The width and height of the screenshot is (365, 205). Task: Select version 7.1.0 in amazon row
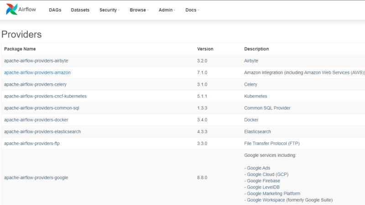pos(202,72)
